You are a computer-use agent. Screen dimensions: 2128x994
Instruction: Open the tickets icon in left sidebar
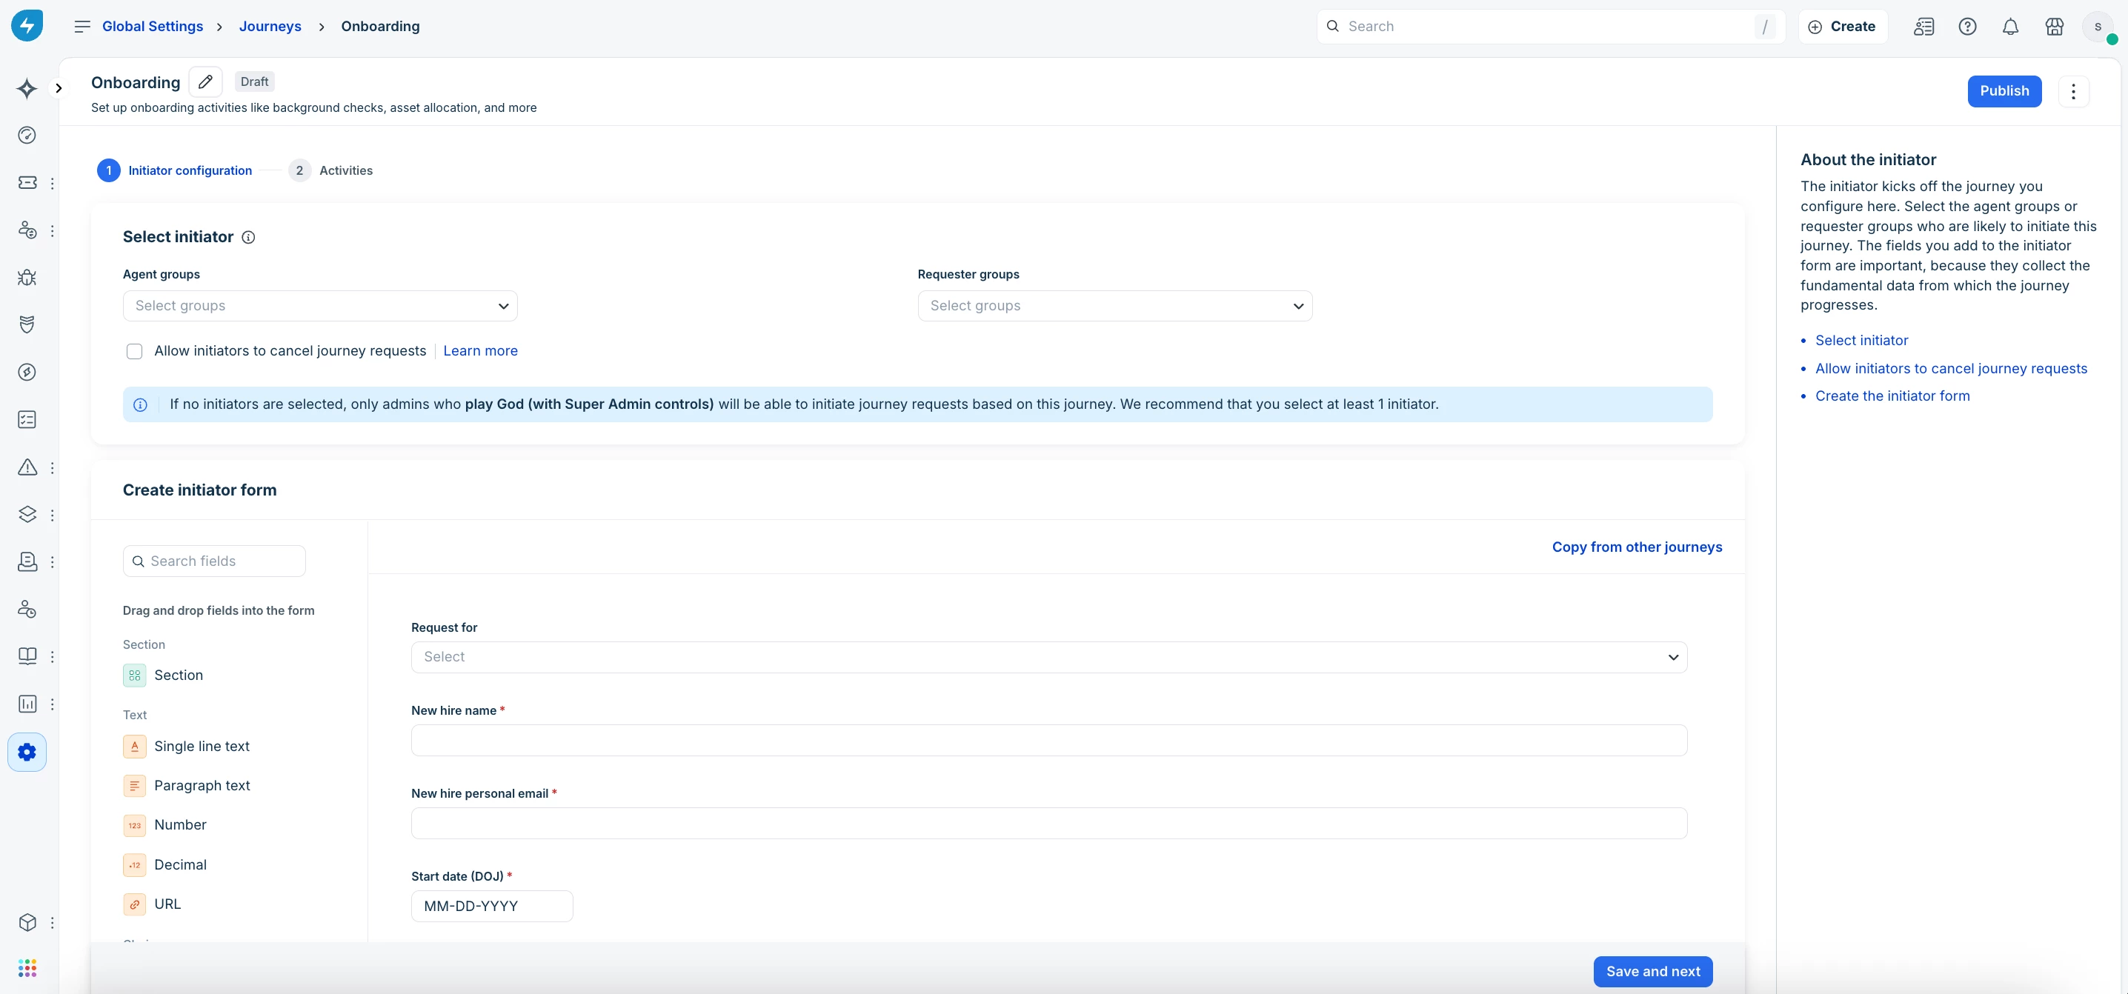(27, 182)
